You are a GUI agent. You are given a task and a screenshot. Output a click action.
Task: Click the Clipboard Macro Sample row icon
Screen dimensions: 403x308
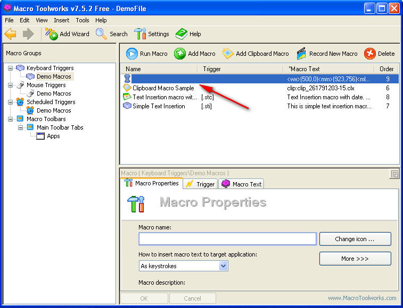127,88
